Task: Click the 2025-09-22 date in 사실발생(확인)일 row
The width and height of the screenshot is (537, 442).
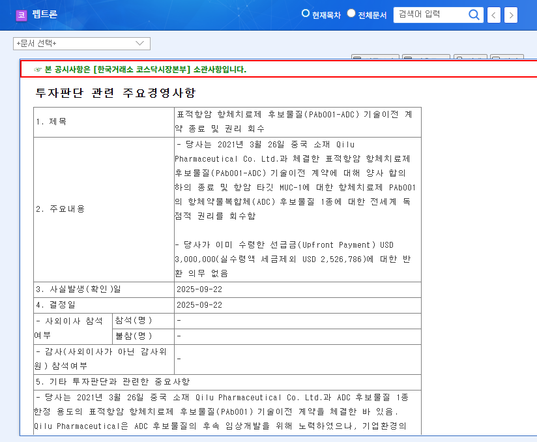Action: [199, 289]
